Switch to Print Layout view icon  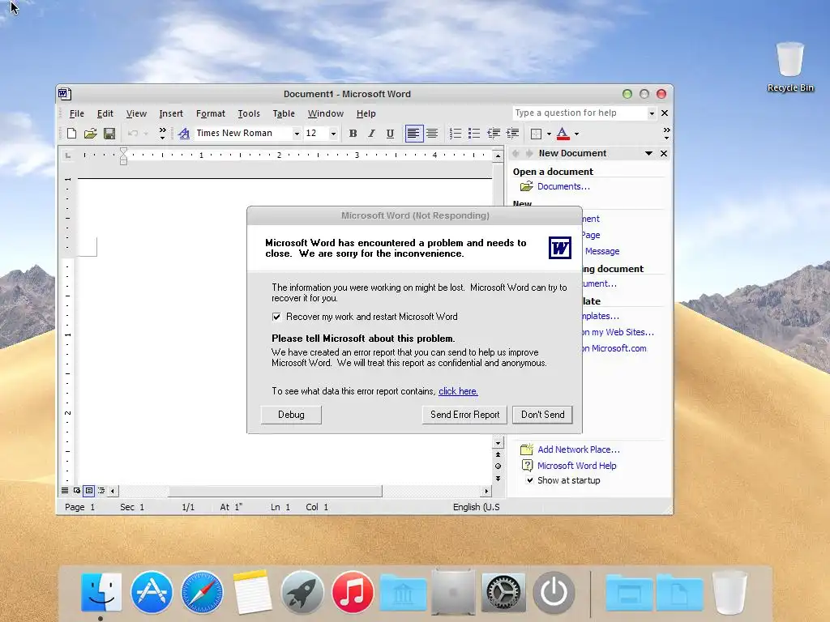pyautogui.click(x=89, y=490)
